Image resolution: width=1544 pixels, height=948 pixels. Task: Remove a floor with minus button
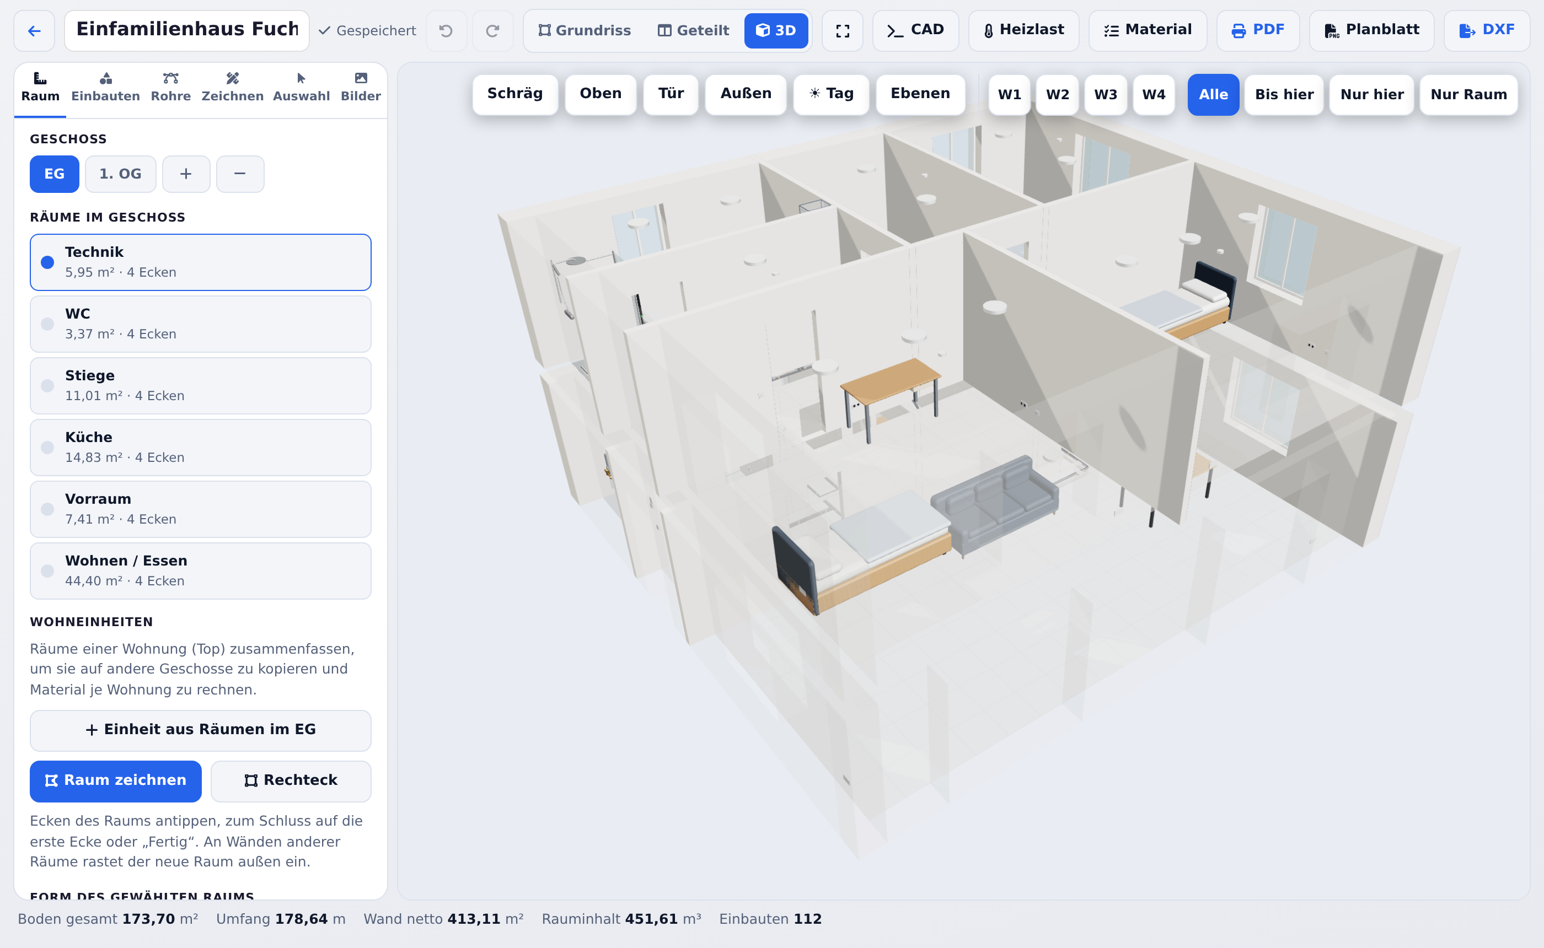tap(239, 174)
